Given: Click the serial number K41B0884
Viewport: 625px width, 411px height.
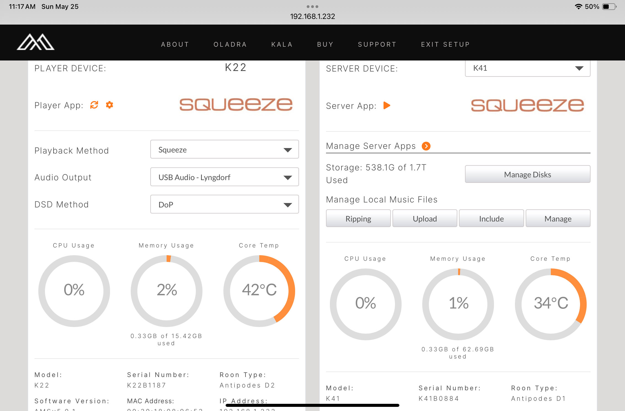Looking at the screenshot, I should coord(439,398).
